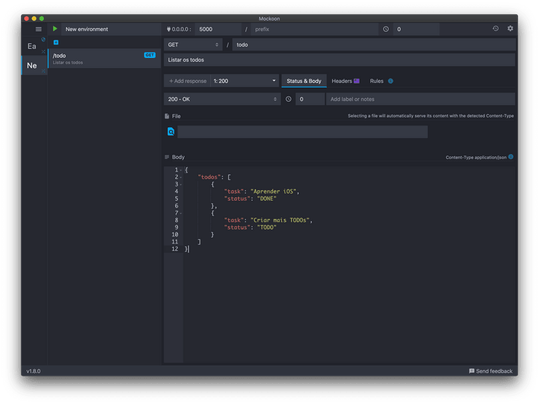Open settings gear icon
The height and width of the screenshot is (404, 539).
pos(510,28)
